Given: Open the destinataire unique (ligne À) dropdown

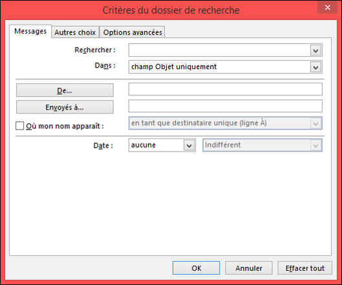Looking at the screenshot, I should coord(226,123).
